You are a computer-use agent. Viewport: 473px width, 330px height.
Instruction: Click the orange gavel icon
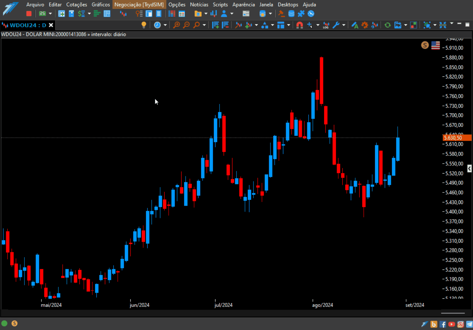[281, 14]
